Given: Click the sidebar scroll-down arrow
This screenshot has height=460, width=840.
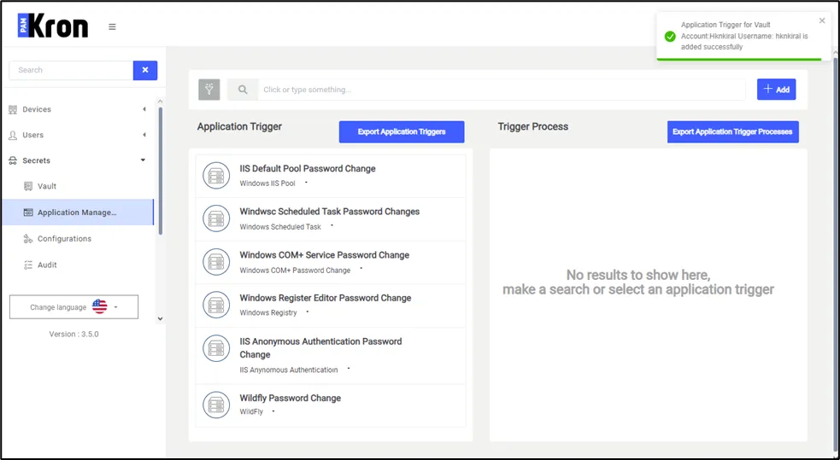Looking at the screenshot, I should click(x=160, y=319).
